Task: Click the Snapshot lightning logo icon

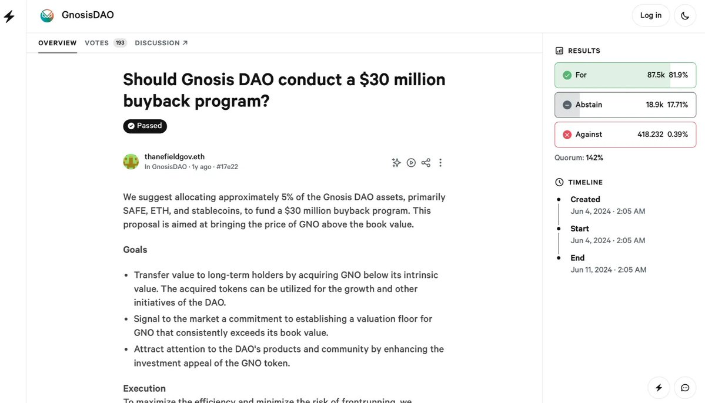Action: click(x=9, y=16)
